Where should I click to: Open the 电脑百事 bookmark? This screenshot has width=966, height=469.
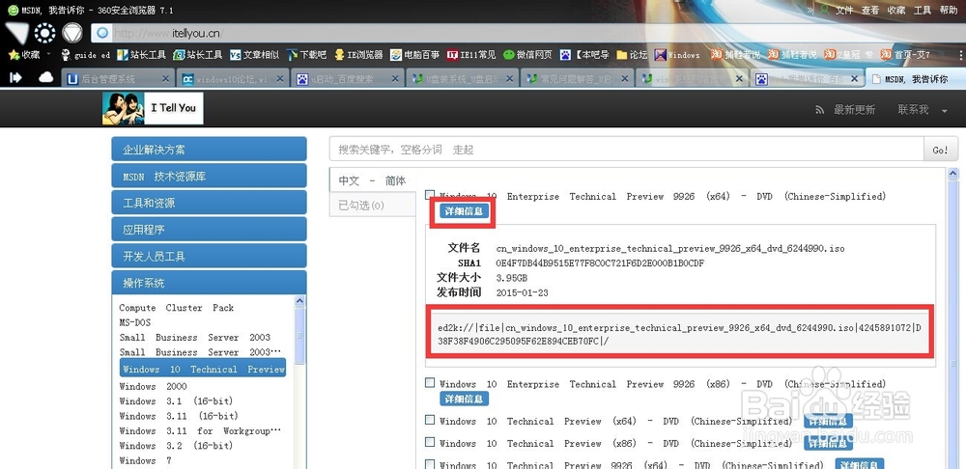[x=414, y=55]
